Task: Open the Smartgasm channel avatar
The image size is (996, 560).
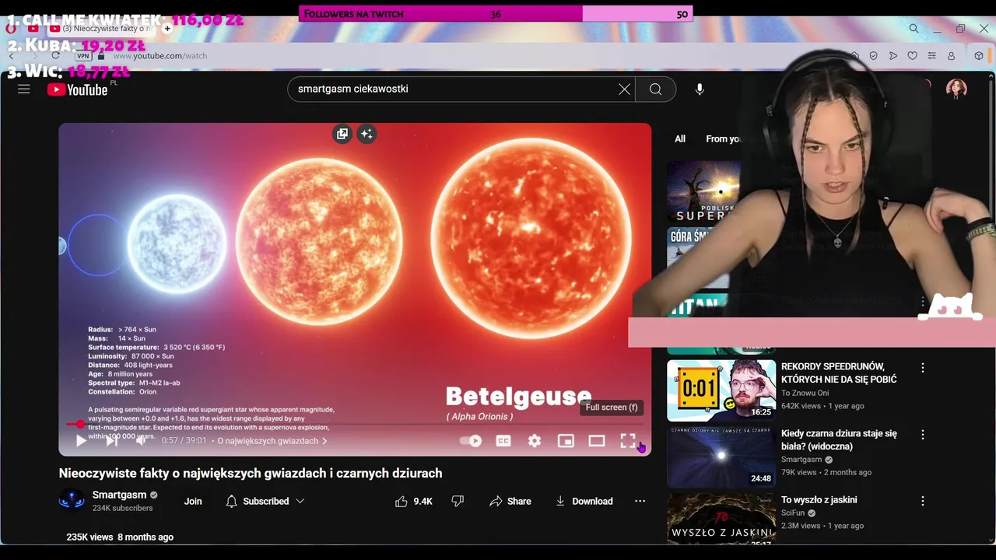Action: (72, 501)
